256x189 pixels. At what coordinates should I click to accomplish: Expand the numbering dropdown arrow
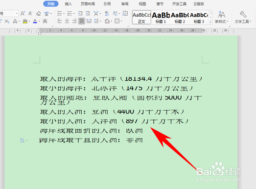point(74,14)
